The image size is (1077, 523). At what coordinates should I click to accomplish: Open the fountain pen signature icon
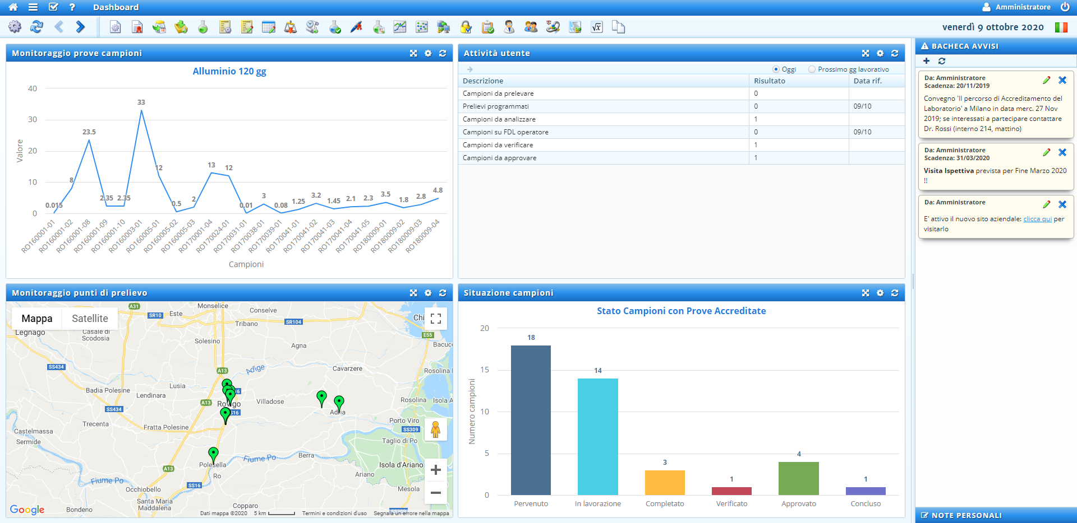(357, 27)
